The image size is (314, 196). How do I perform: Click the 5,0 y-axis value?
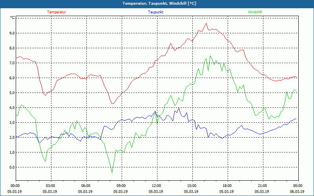point(13,93)
